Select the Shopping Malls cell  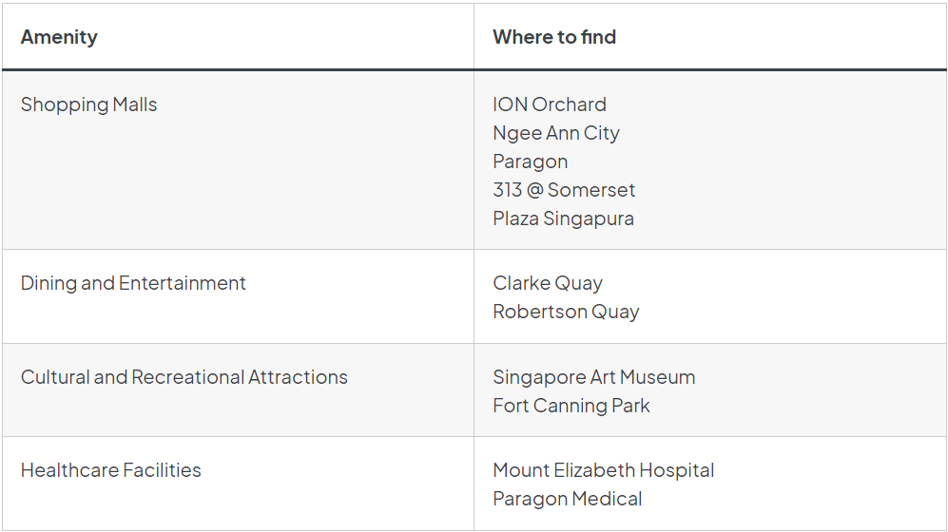pyautogui.click(x=89, y=104)
